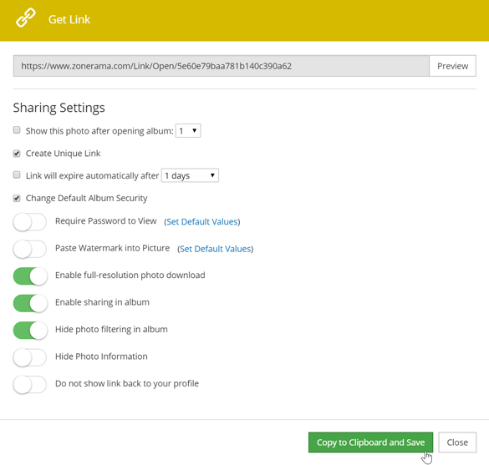Open Set Default Values link for password
Viewport: 489px width, 465px height.
click(202, 222)
